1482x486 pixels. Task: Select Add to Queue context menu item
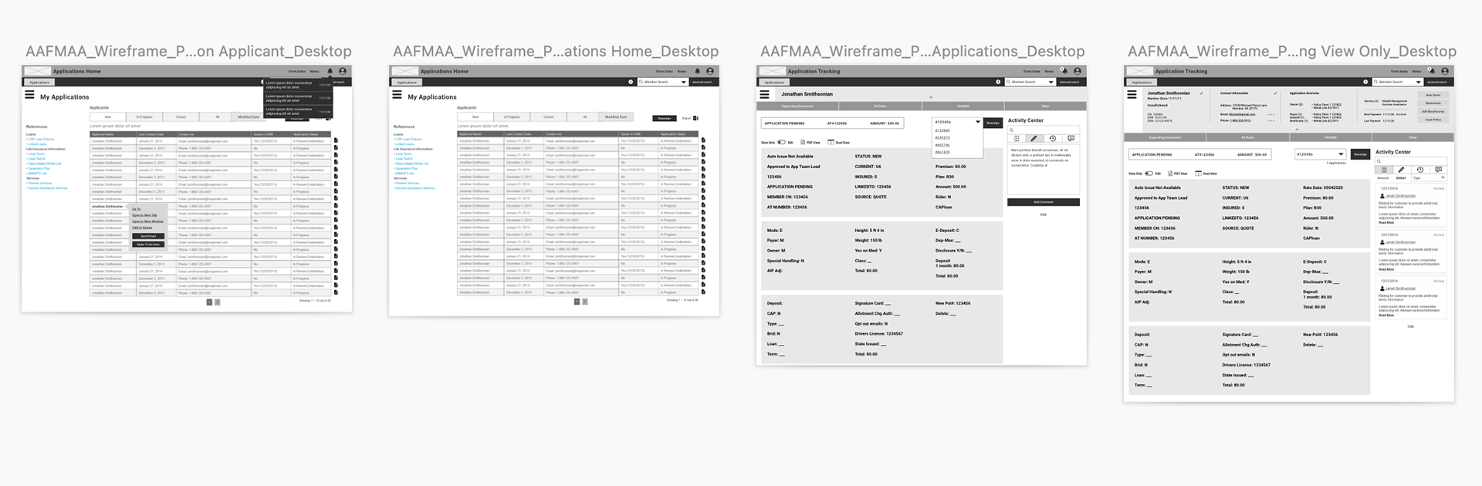pos(142,228)
